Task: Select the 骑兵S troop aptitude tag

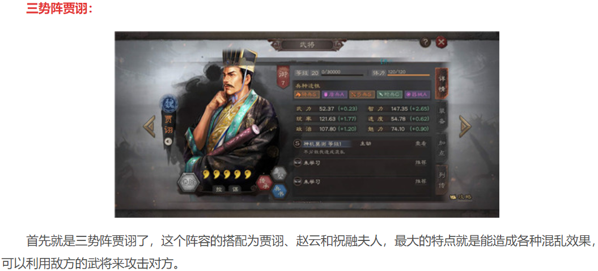Action: 307,94
